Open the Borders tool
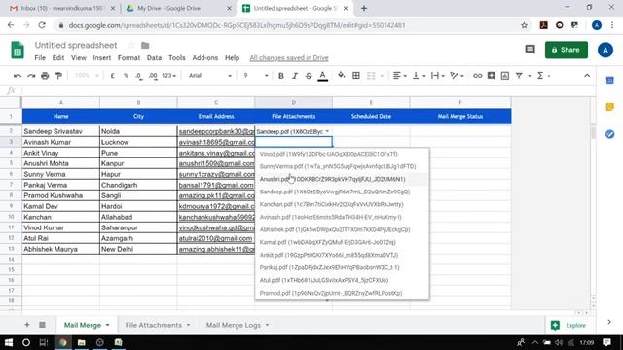 click(356, 76)
